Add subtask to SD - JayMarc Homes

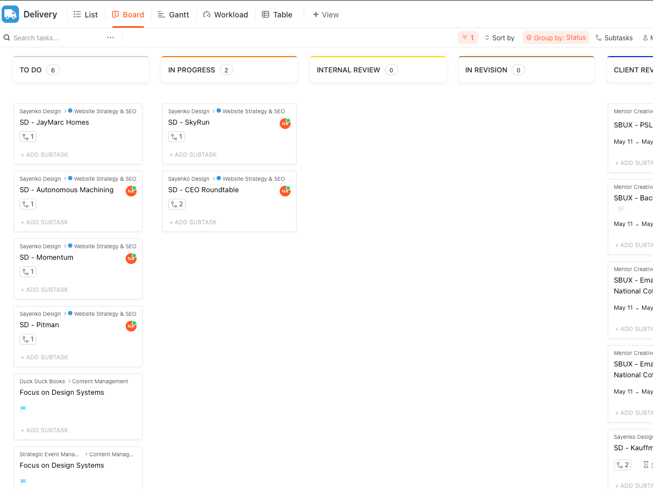45,155
